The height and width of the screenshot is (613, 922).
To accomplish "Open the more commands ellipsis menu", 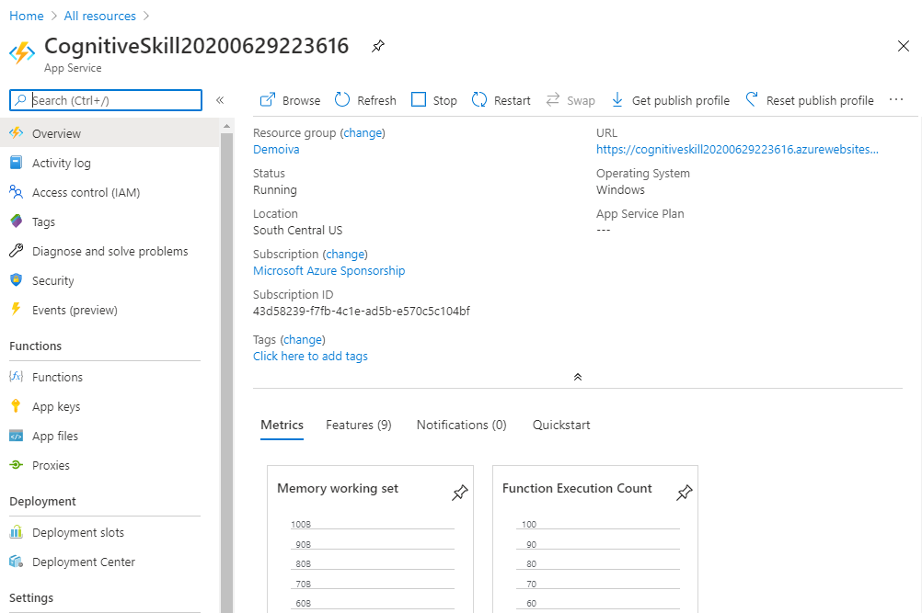I will pyautogui.click(x=896, y=100).
